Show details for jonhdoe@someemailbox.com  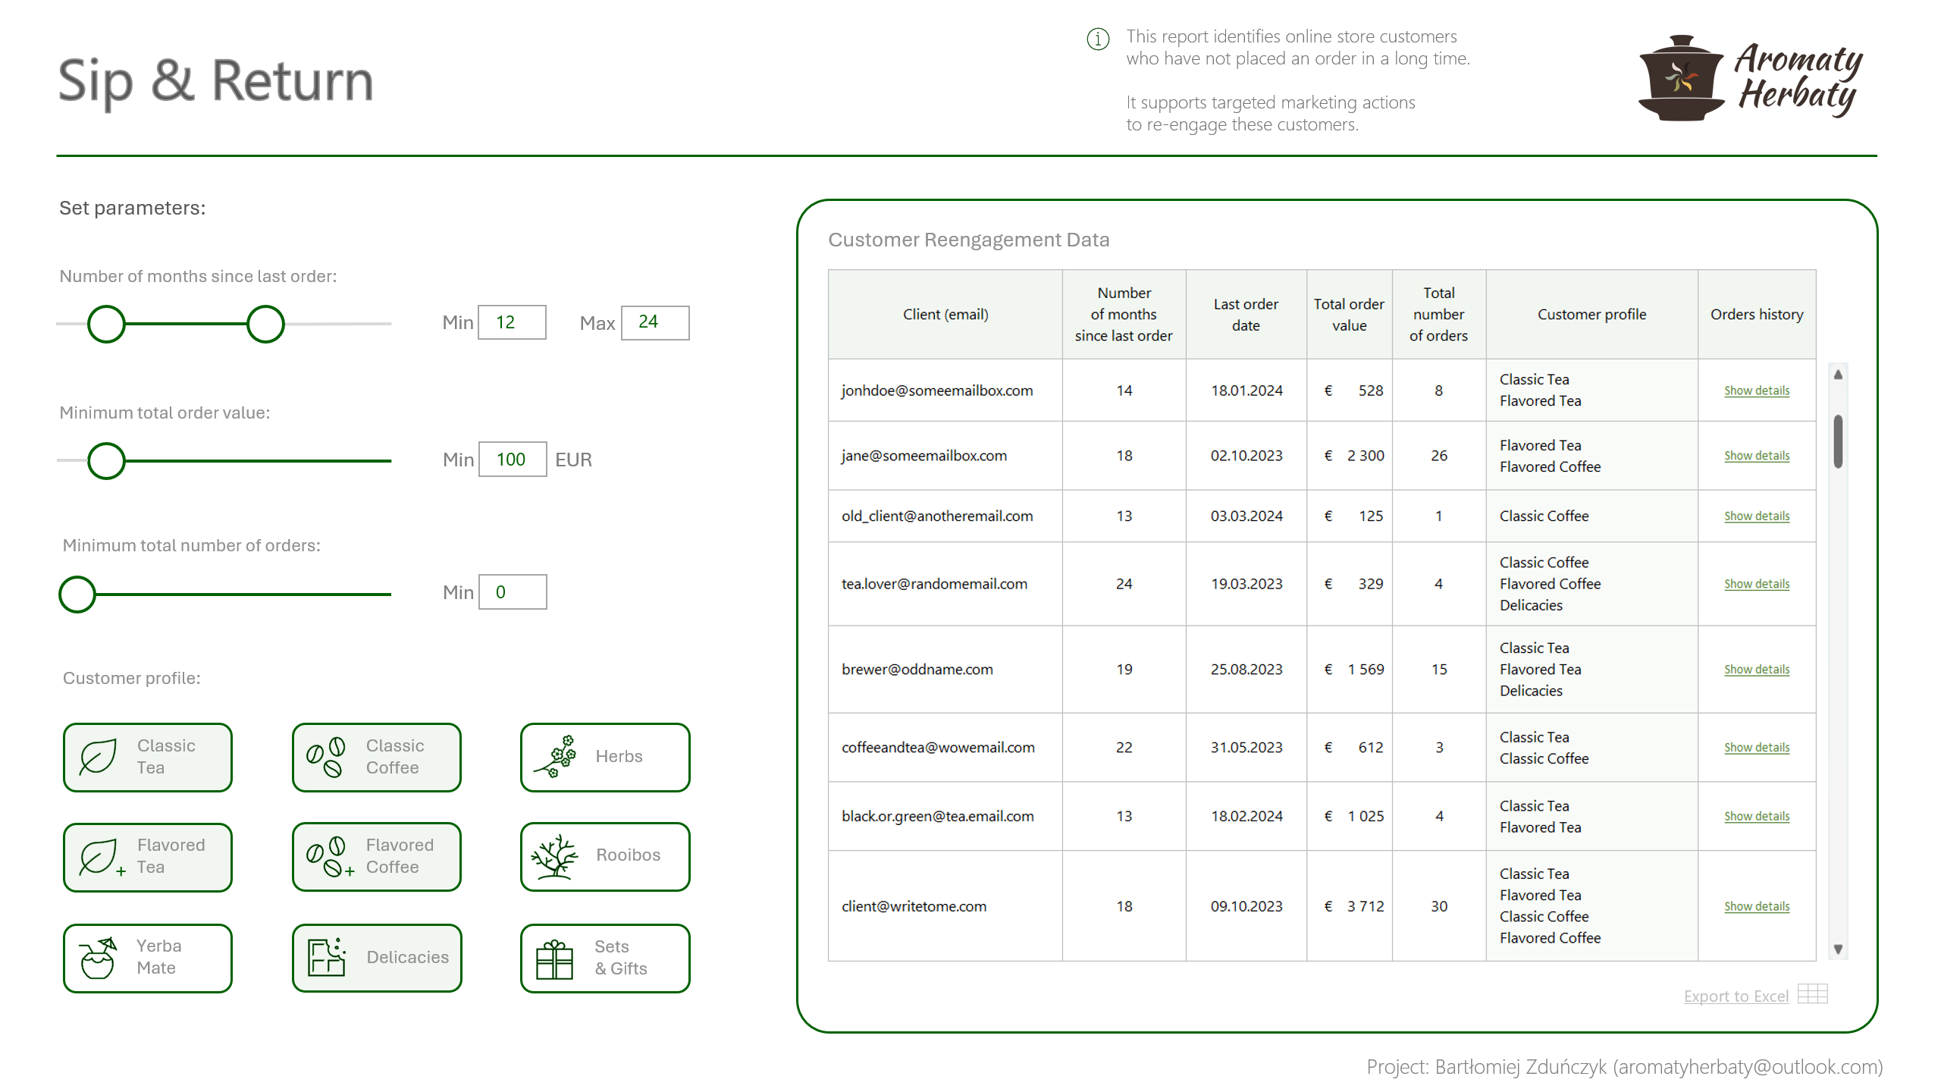(1756, 391)
